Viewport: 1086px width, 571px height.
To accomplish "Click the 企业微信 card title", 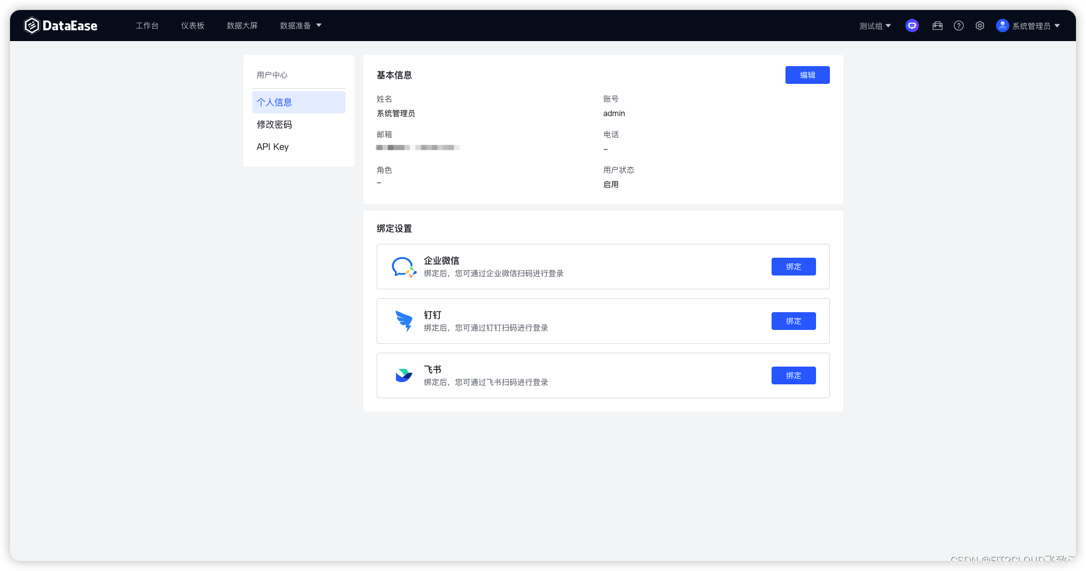I will point(442,261).
